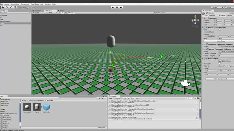
Task: Collapse the Transform component
Action: coord(203,18)
